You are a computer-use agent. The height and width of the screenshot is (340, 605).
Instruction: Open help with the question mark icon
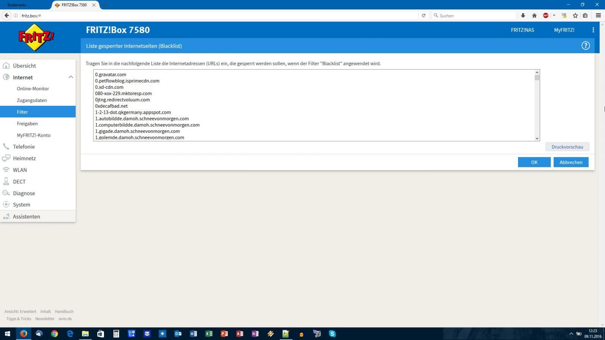tap(585, 46)
